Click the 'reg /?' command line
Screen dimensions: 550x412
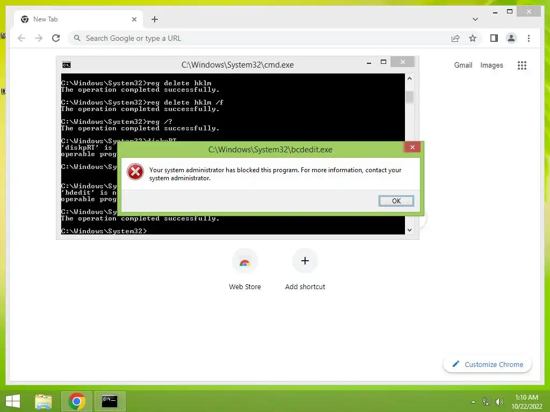click(x=117, y=122)
